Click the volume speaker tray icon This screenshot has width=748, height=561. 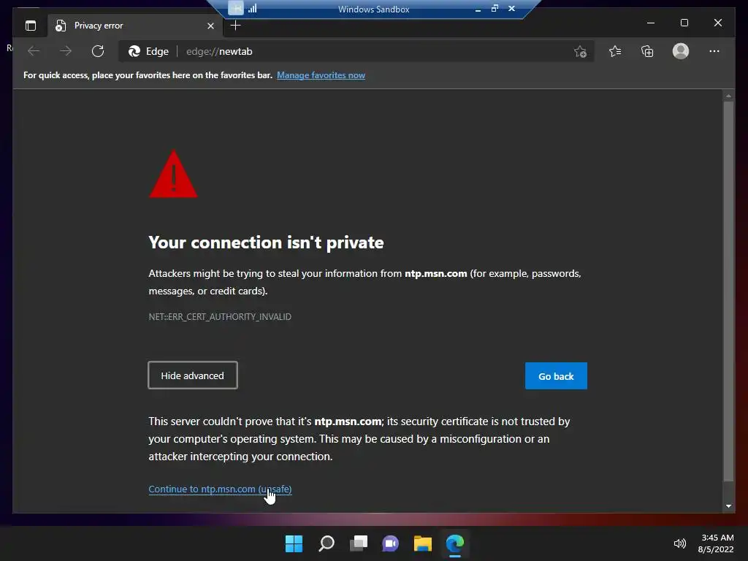click(680, 543)
